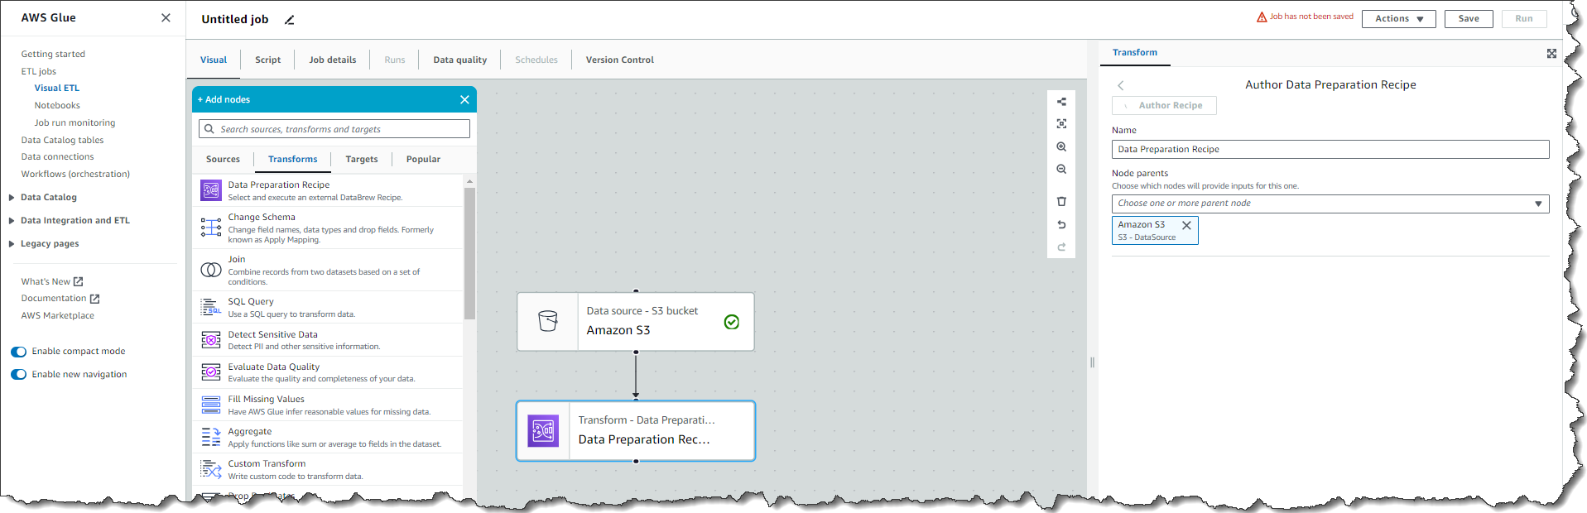Click the canvas share/layout icon
This screenshot has width=1587, height=513.
[x=1061, y=102]
